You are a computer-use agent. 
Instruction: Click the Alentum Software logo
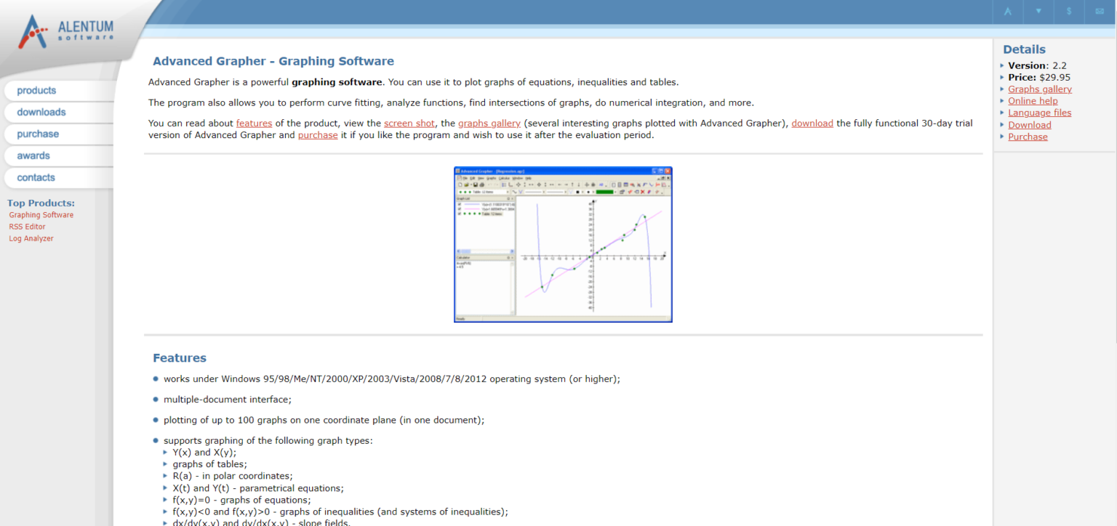tap(66, 31)
